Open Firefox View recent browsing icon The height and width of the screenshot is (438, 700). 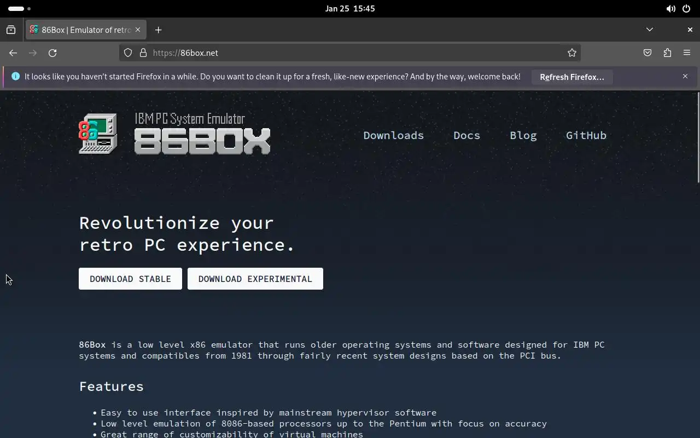pyautogui.click(x=11, y=30)
